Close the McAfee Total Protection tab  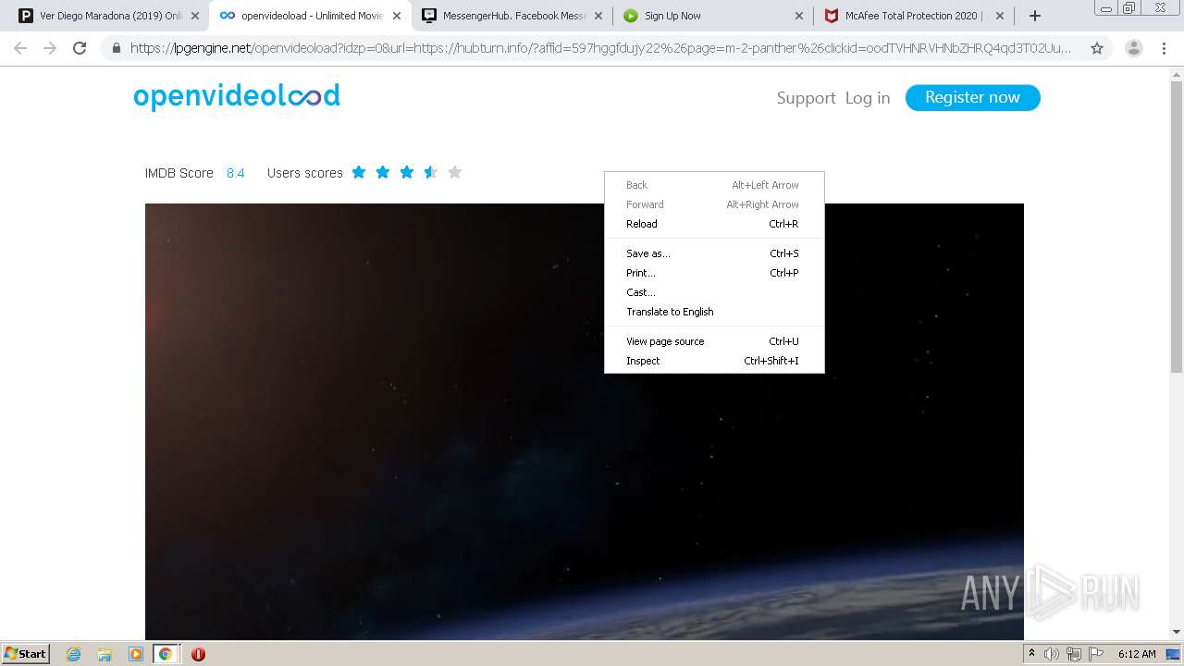(1000, 16)
